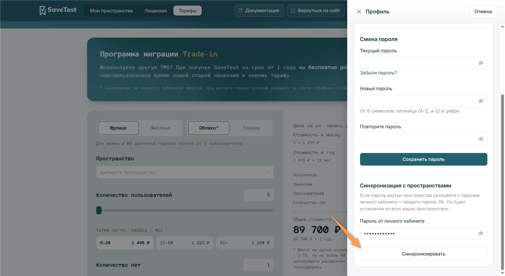The width and height of the screenshot is (505, 276).
Task: Click Вернуться на сайт button
Action: coord(316,11)
